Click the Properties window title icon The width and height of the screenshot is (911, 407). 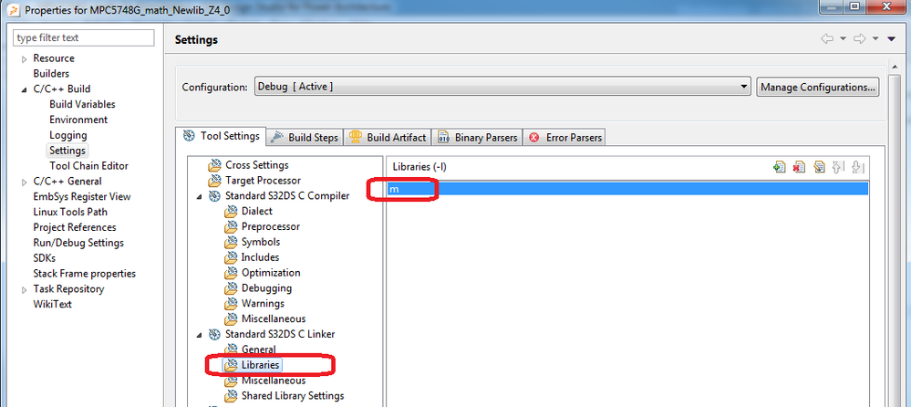coord(16,10)
